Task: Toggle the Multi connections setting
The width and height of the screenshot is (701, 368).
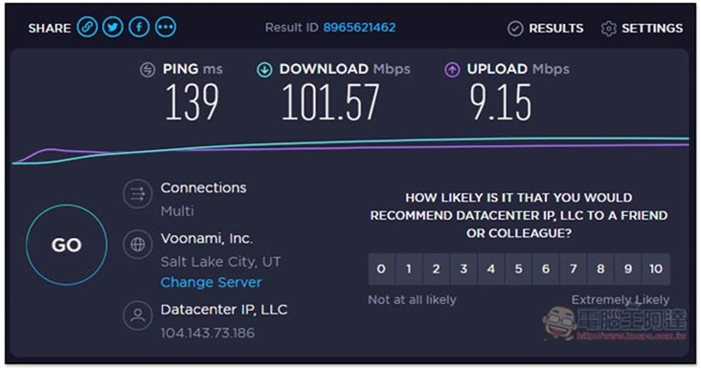Action: 177,210
